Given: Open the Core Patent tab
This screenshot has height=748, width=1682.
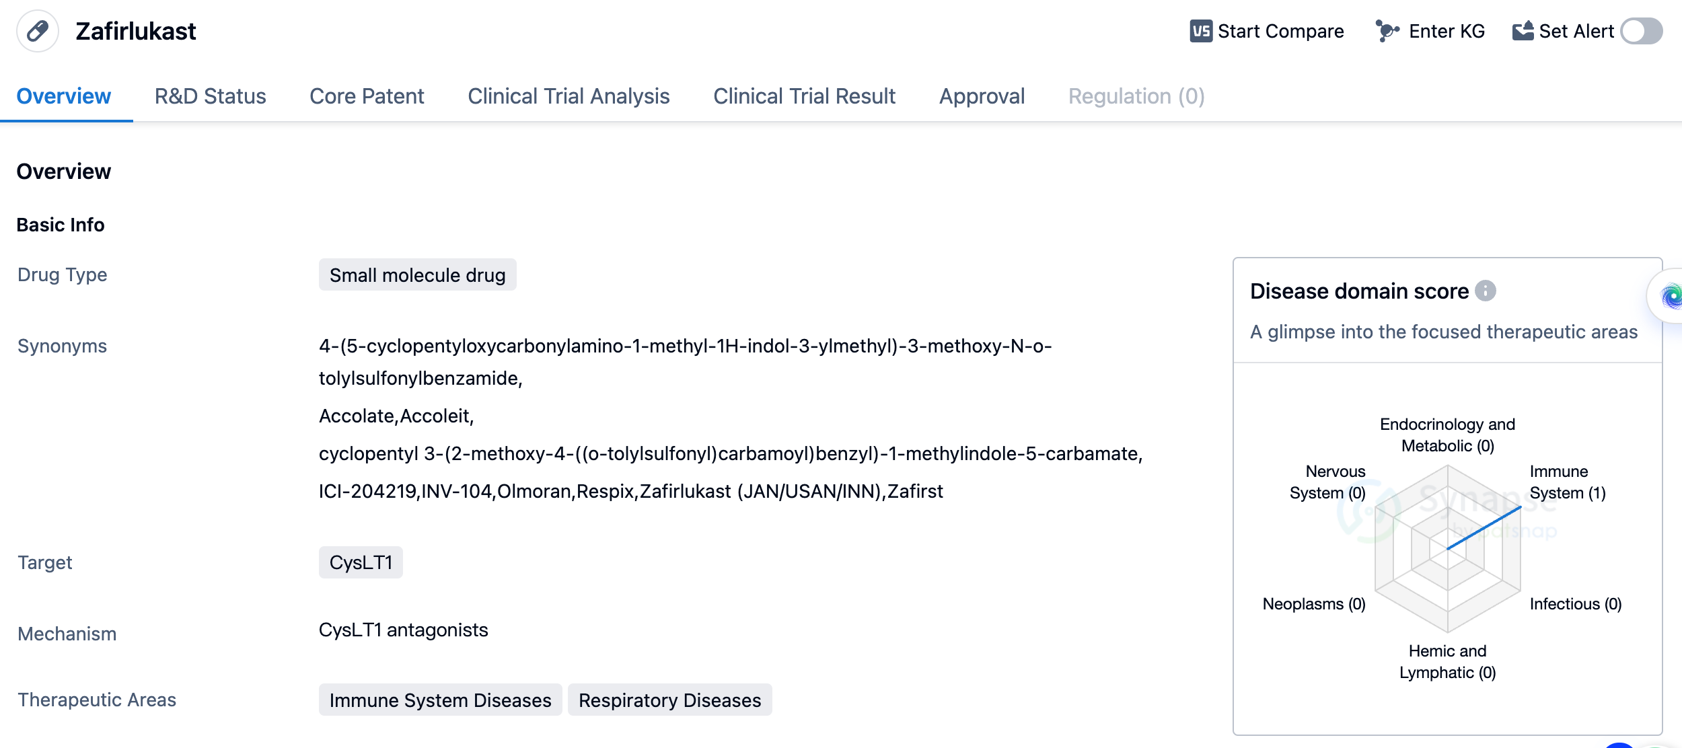Looking at the screenshot, I should point(367,96).
